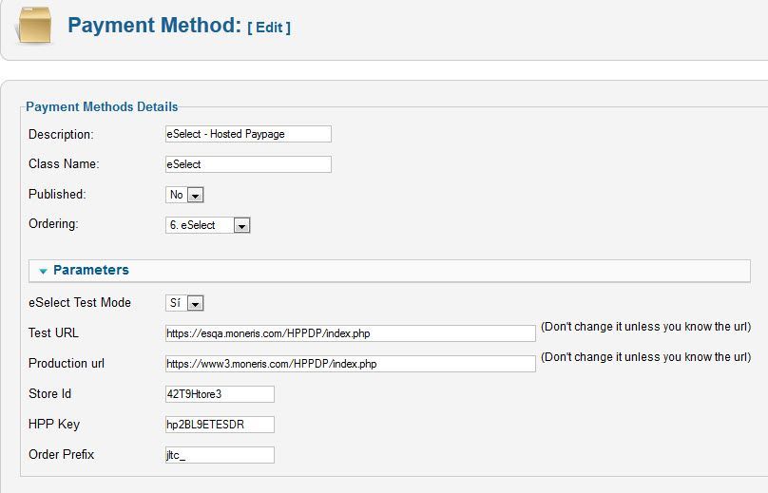The width and height of the screenshot is (768, 493).
Task: Open the Ordering dropdown showing 6. eSelect
Action: (207, 225)
